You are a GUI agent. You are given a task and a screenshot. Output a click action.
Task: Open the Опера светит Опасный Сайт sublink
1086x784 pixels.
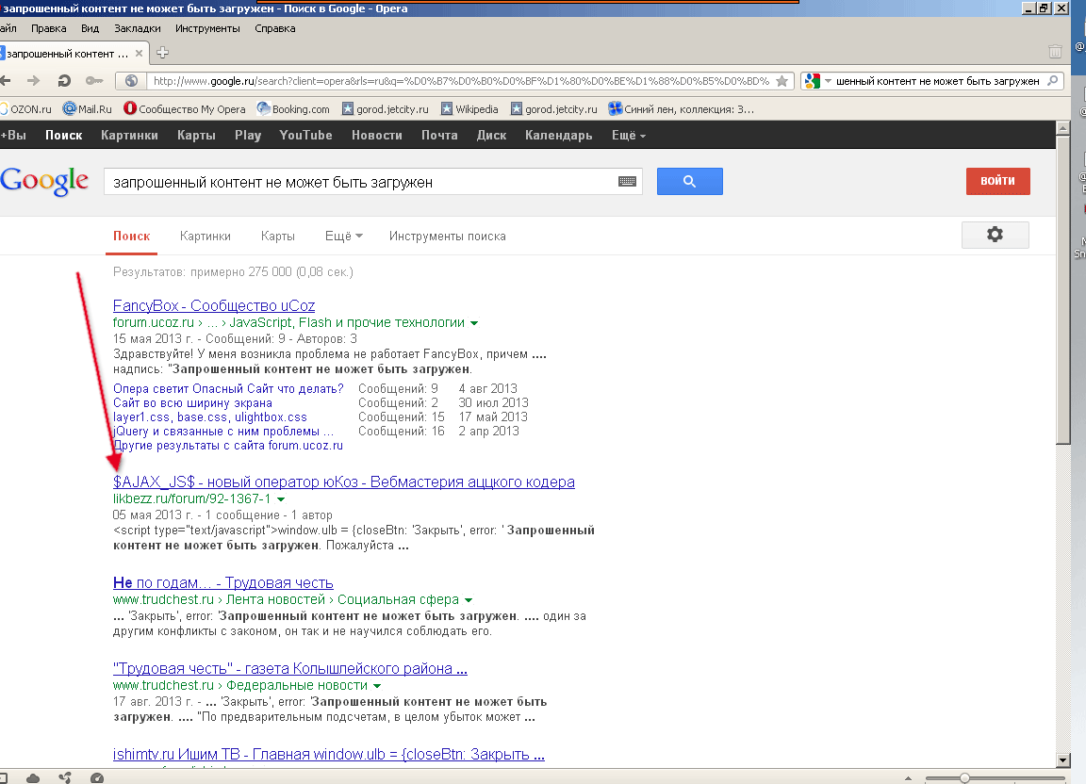(228, 388)
